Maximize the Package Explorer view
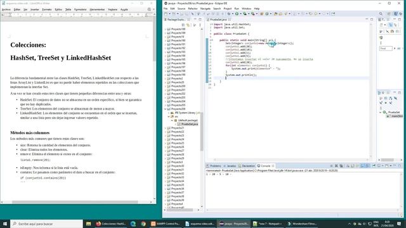406x228 pixels. 200,20
